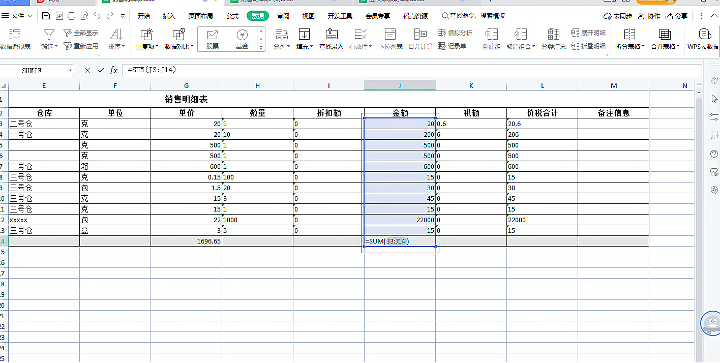Click 重新应用 reapply filter

(x=81, y=46)
